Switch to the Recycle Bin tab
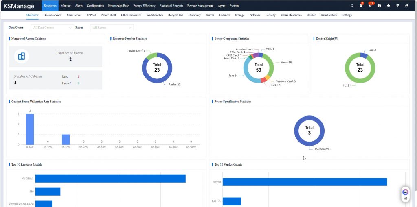Image resolution: width=417 pixels, height=207 pixels. (x=176, y=15)
